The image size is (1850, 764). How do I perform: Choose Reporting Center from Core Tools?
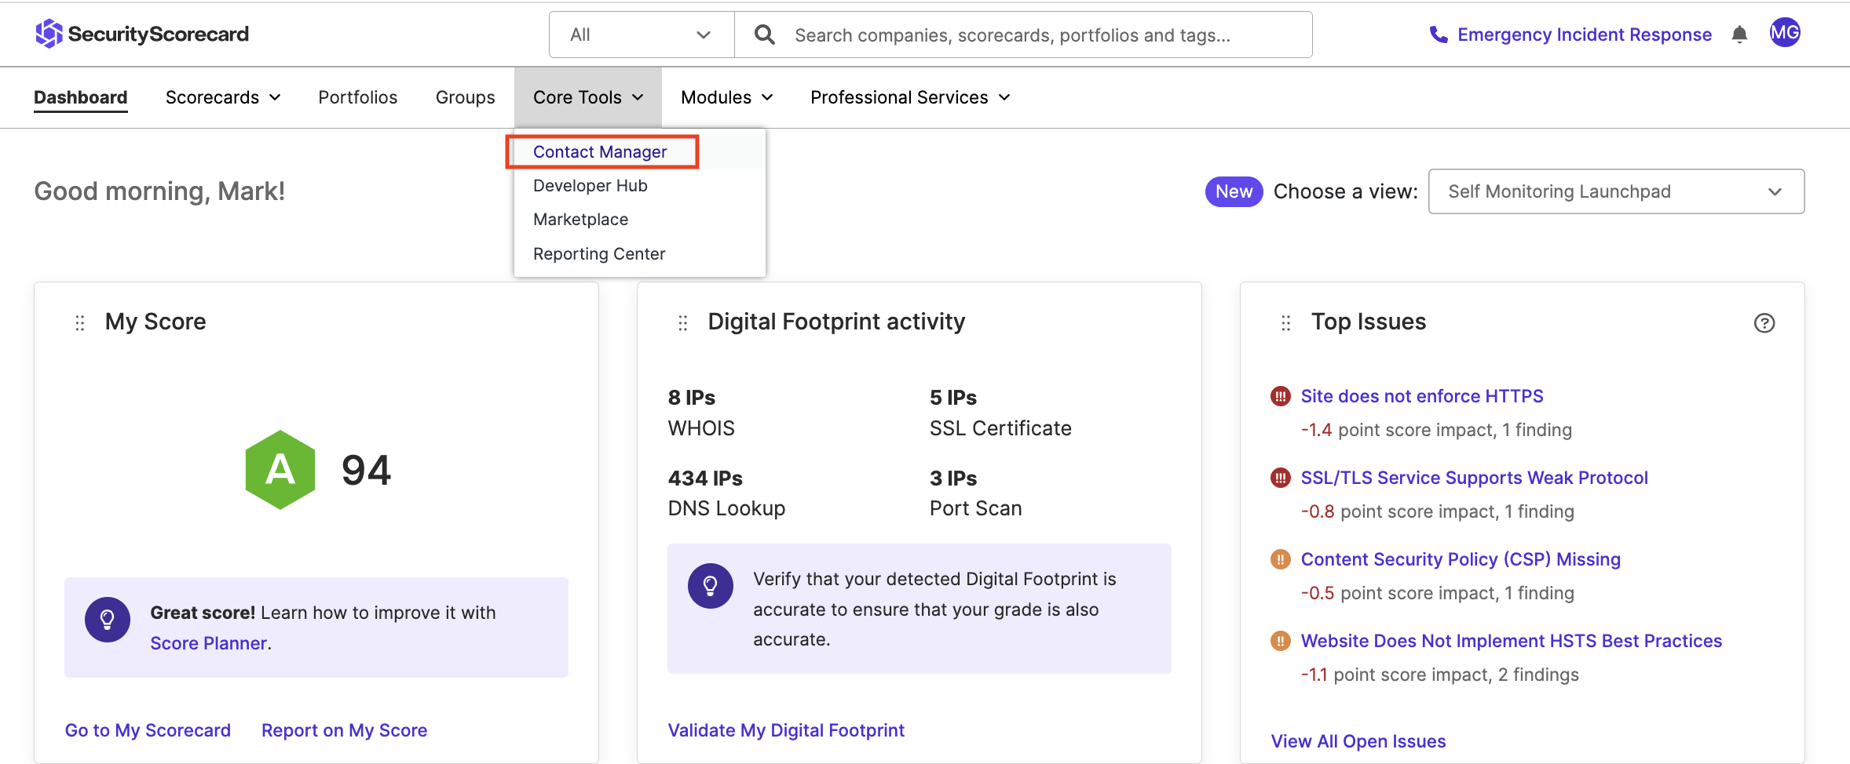pyautogui.click(x=599, y=254)
